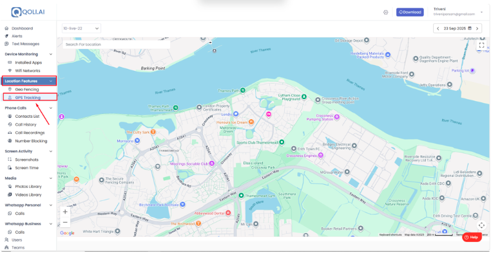Click the Londis shop marker

pyautogui.click(x=236, y=114)
